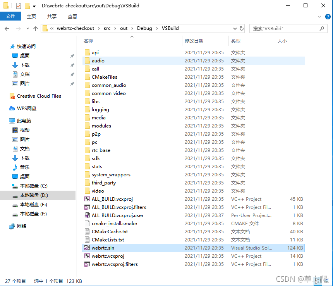Select 本地磁盘 (F:) drive

click(34, 214)
